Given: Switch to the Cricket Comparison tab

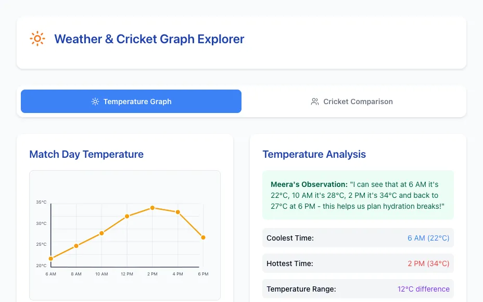Looking at the screenshot, I should 351,102.
